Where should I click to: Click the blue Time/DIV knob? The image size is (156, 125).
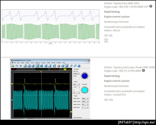tap(84, 76)
